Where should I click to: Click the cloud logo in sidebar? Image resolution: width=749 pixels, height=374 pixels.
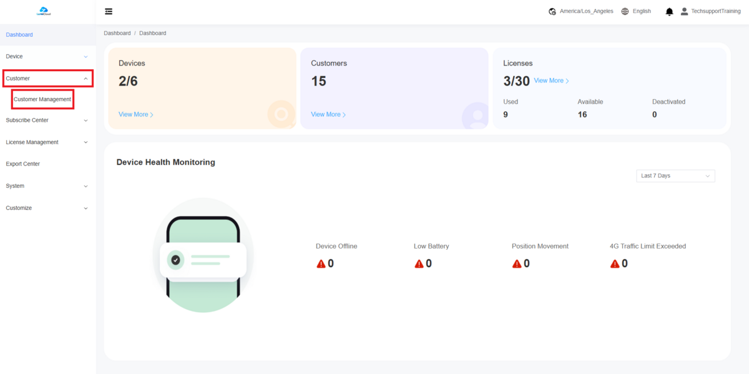point(43,11)
